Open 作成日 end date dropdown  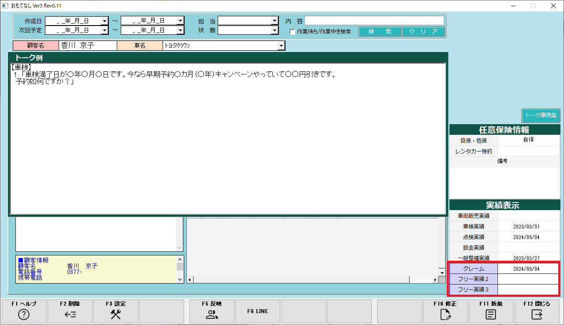(x=180, y=21)
